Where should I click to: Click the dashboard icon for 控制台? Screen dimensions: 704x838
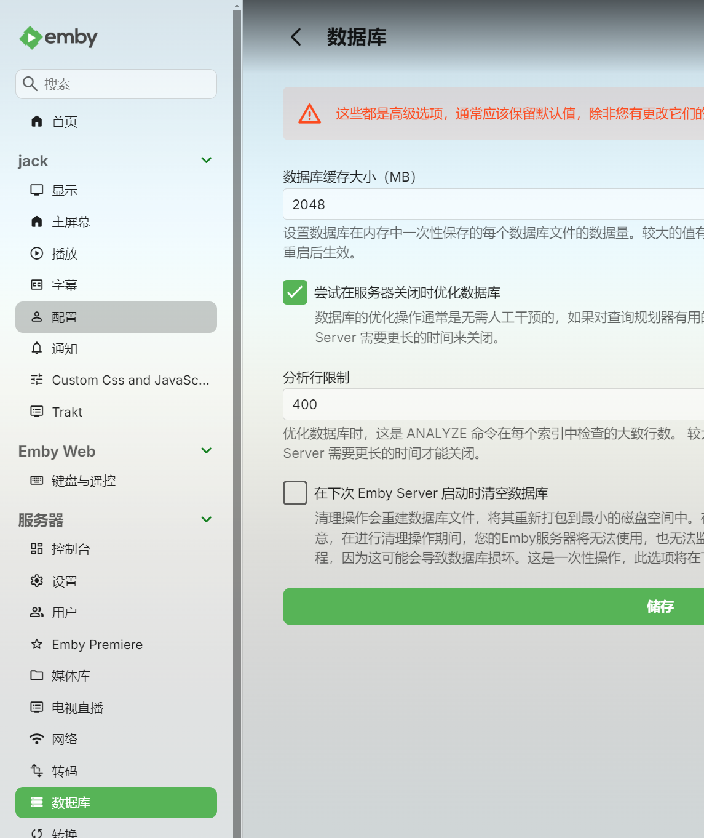tap(37, 549)
